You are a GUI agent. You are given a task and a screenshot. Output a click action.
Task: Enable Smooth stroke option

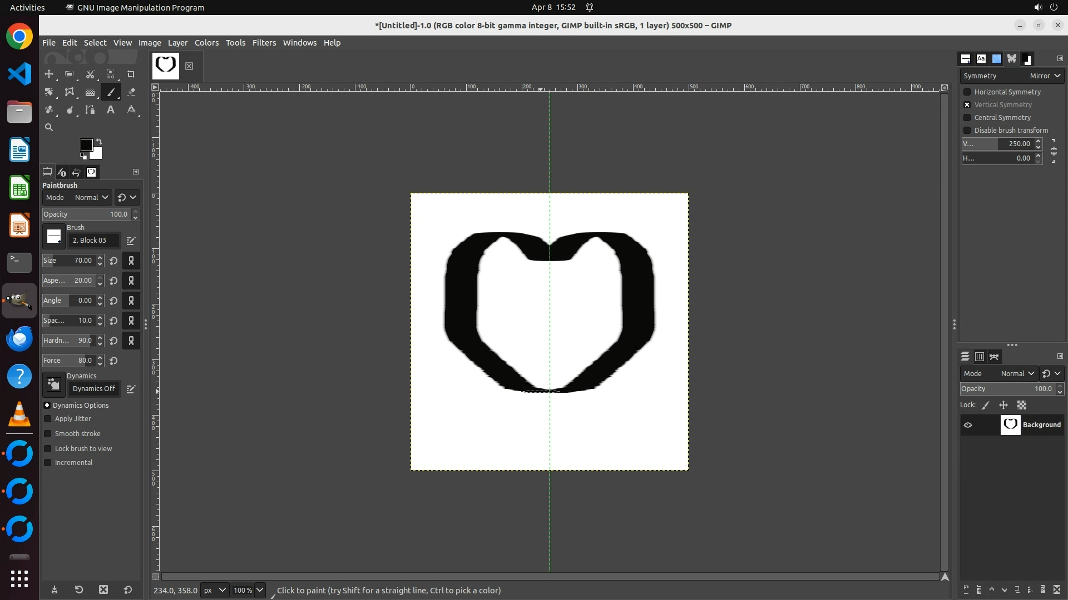tap(48, 434)
